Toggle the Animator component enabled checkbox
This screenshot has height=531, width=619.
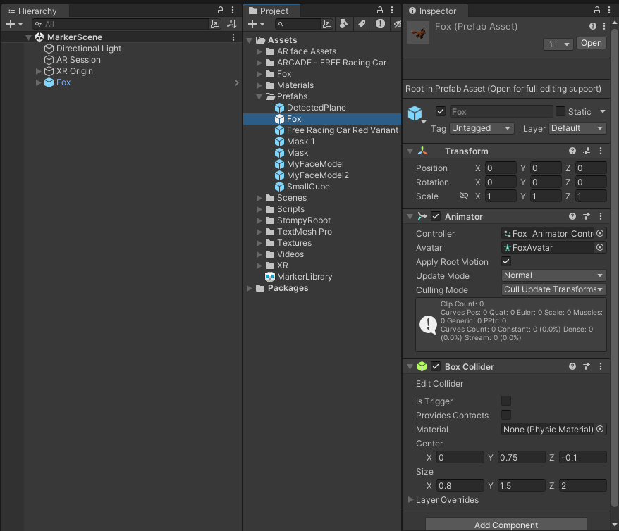pos(436,216)
